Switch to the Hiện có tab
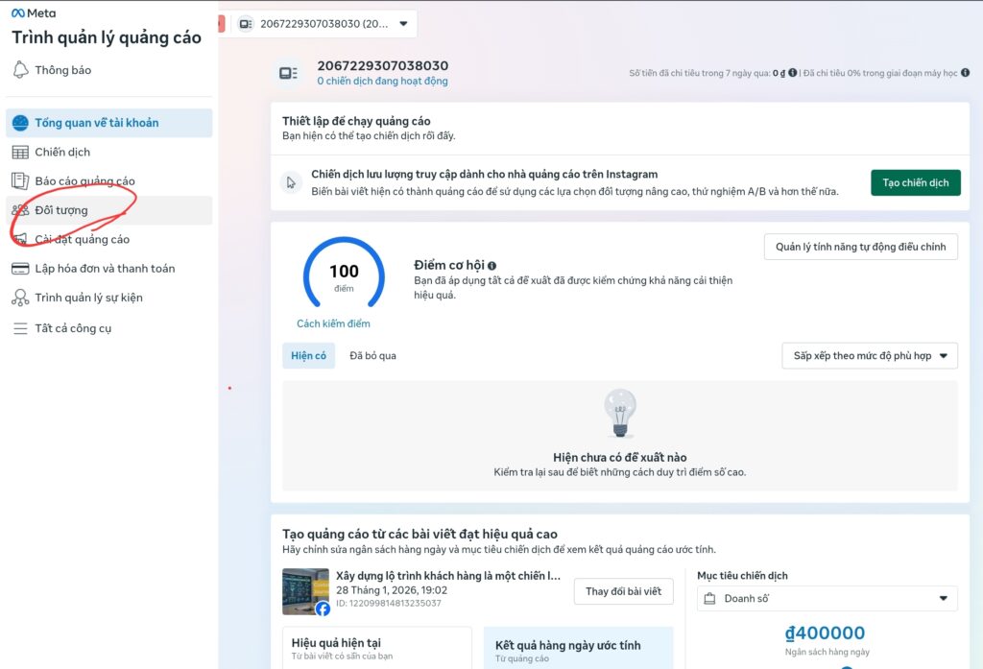 tap(308, 356)
